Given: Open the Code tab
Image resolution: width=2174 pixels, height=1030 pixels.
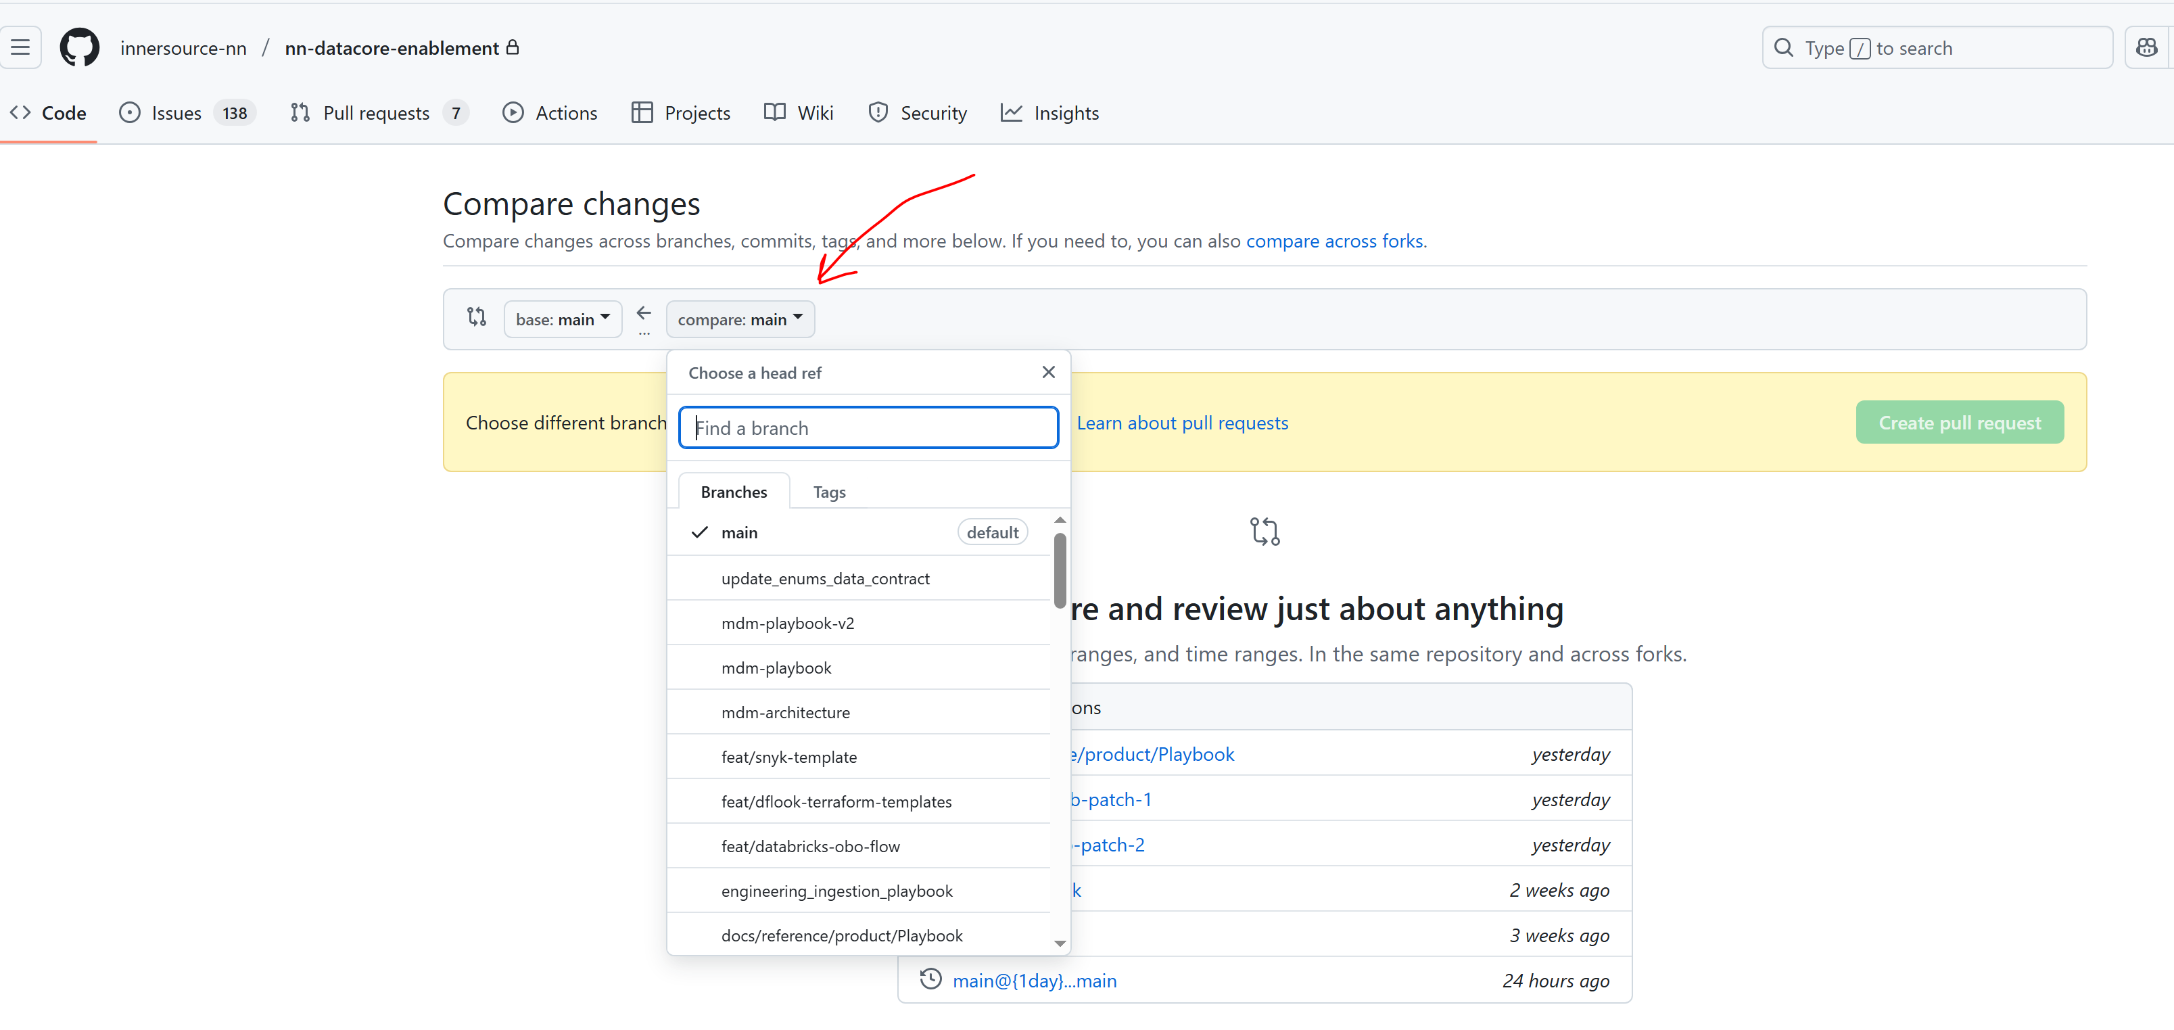Looking at the screenshot, I should (48, 112).
